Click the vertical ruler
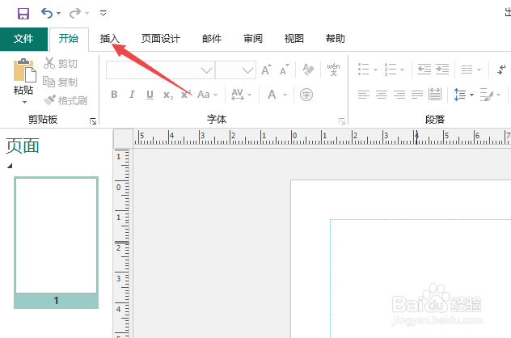The image size is (511, 338). [x=123, y=243]
